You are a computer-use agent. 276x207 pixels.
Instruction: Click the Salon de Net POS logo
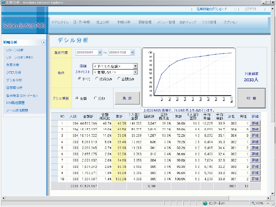23,26
